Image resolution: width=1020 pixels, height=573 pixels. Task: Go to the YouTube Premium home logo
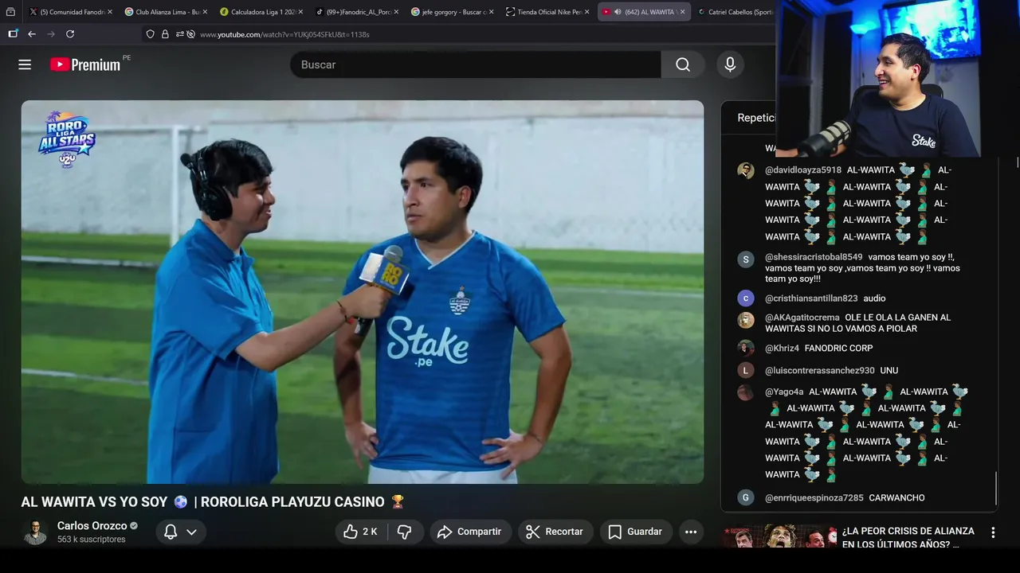point(85,64)
